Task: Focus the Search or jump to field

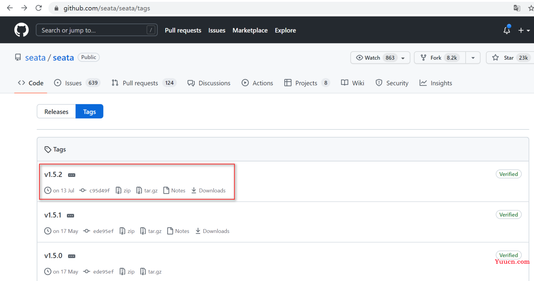Action: (97, 30)
